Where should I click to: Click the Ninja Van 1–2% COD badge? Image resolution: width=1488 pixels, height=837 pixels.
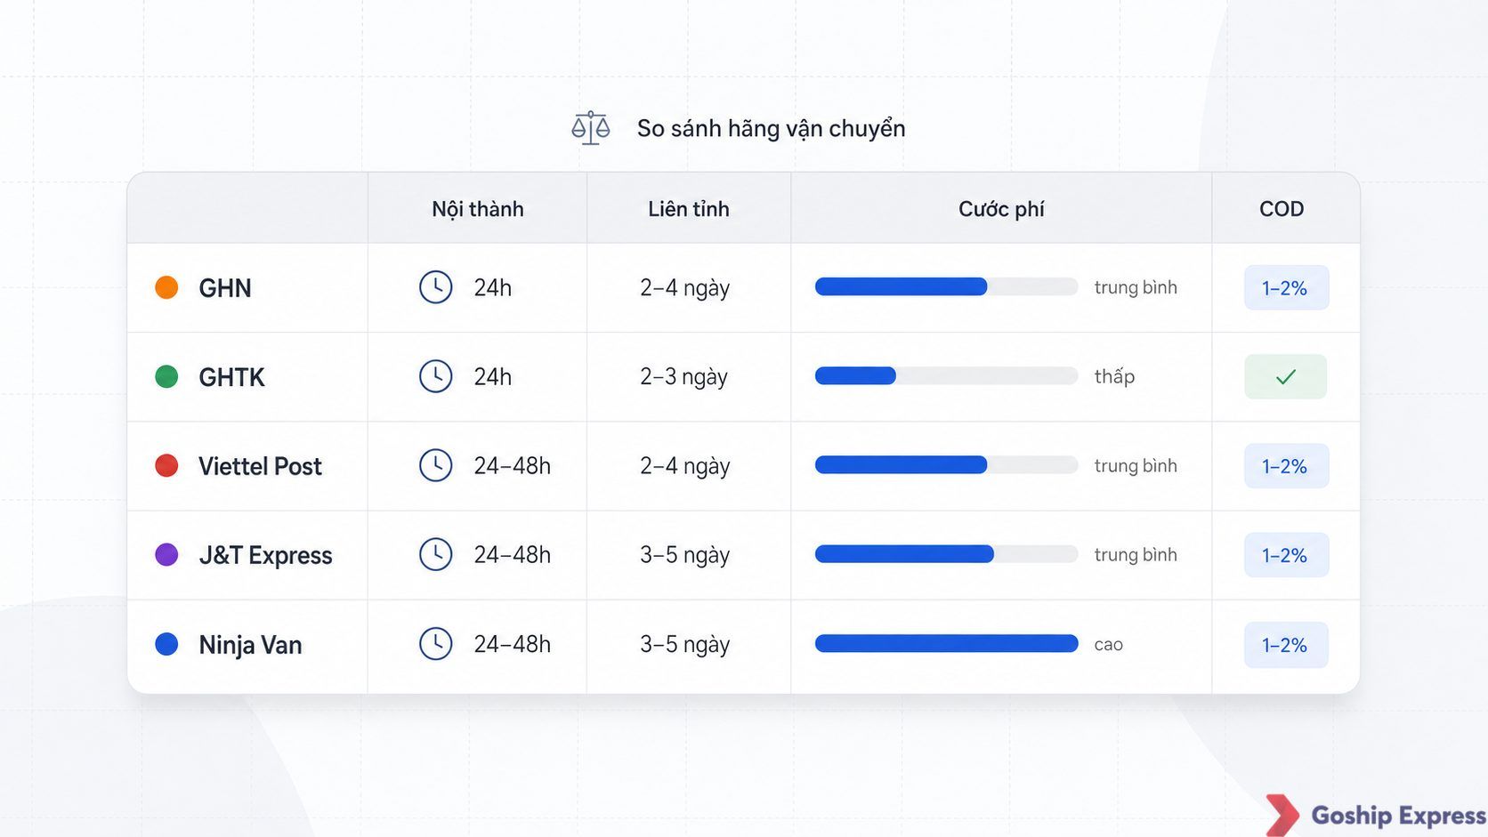(1286, 645)
